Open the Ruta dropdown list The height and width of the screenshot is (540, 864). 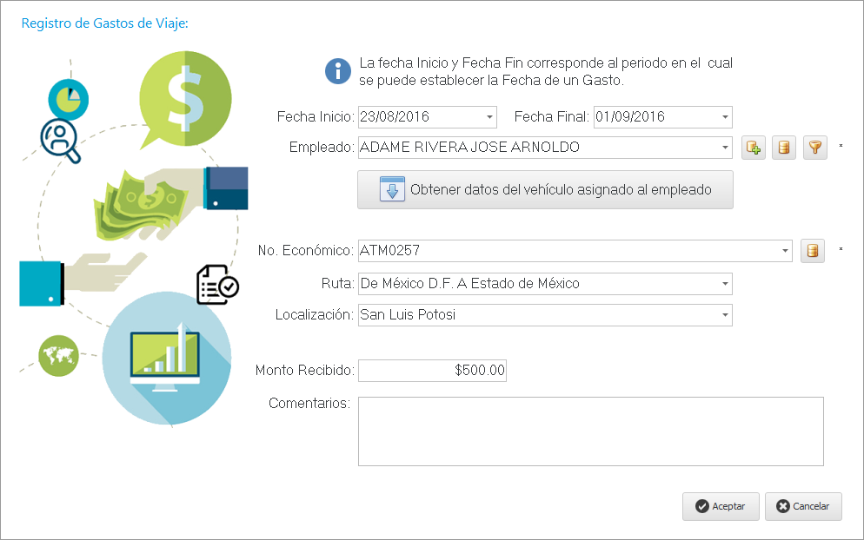pyautogui.click(x=725, y=284)
